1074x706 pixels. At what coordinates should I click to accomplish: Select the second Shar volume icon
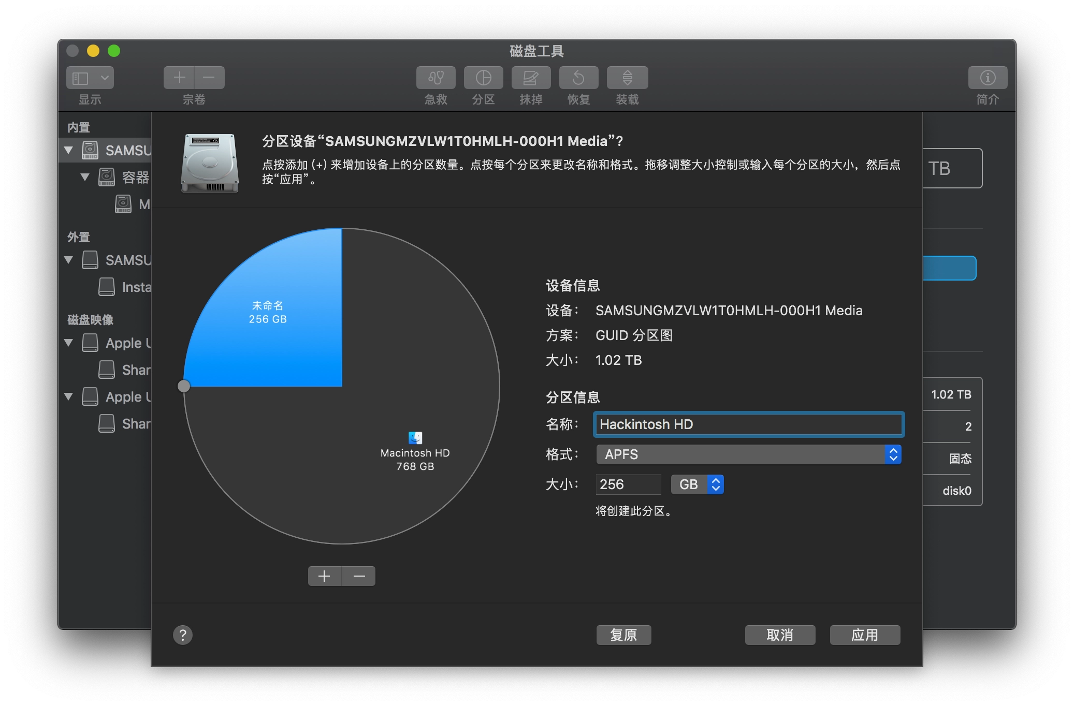107,423
